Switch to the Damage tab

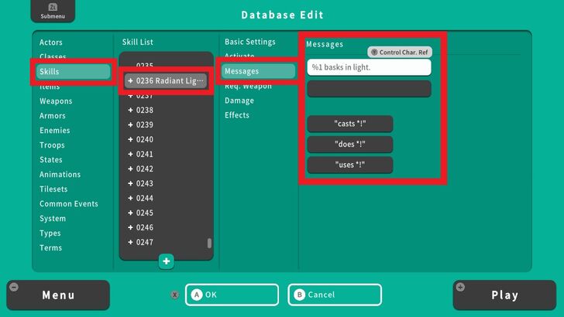[239, 101]
